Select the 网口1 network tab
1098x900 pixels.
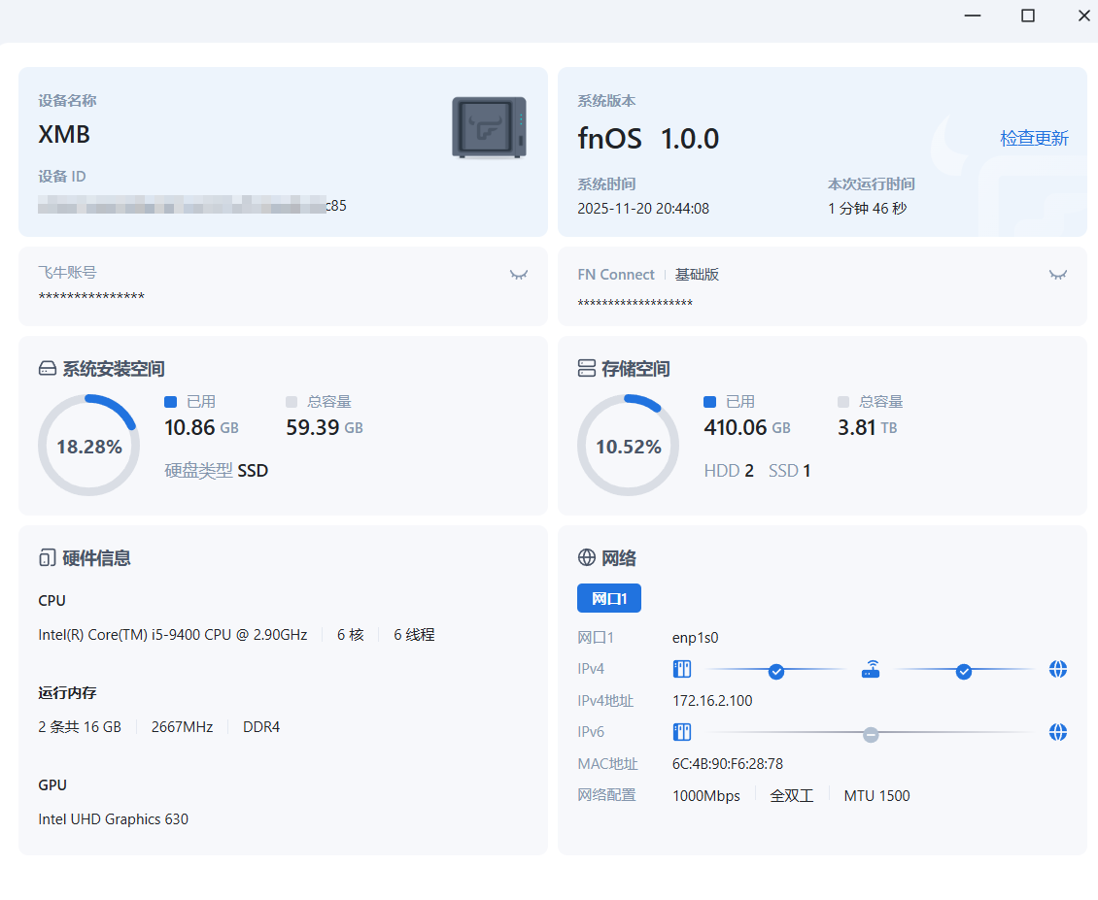(609, 598)
